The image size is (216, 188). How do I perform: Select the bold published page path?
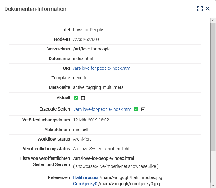tap(103, 158)
